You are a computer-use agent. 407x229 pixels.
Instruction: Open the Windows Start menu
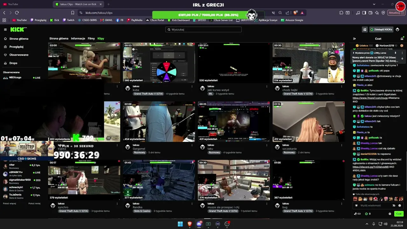click(x=180, y=224)
